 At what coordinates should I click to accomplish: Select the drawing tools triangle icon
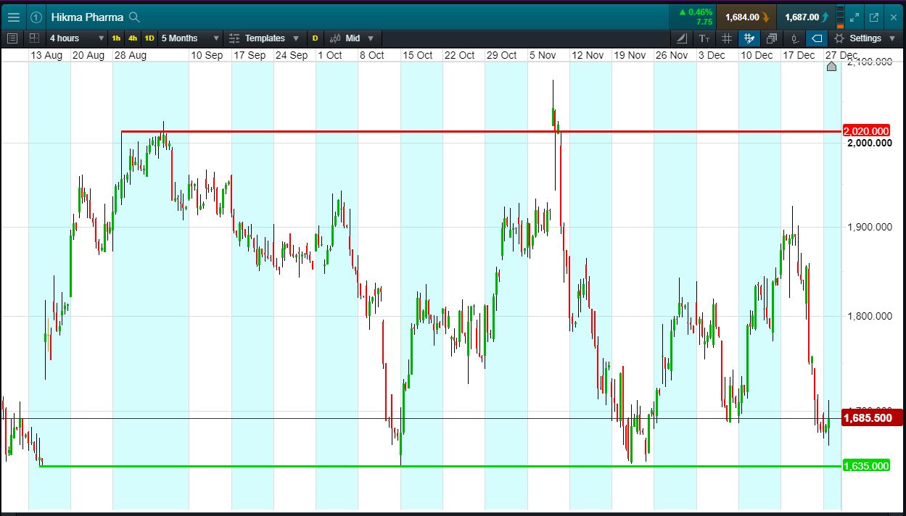[682, 38]
